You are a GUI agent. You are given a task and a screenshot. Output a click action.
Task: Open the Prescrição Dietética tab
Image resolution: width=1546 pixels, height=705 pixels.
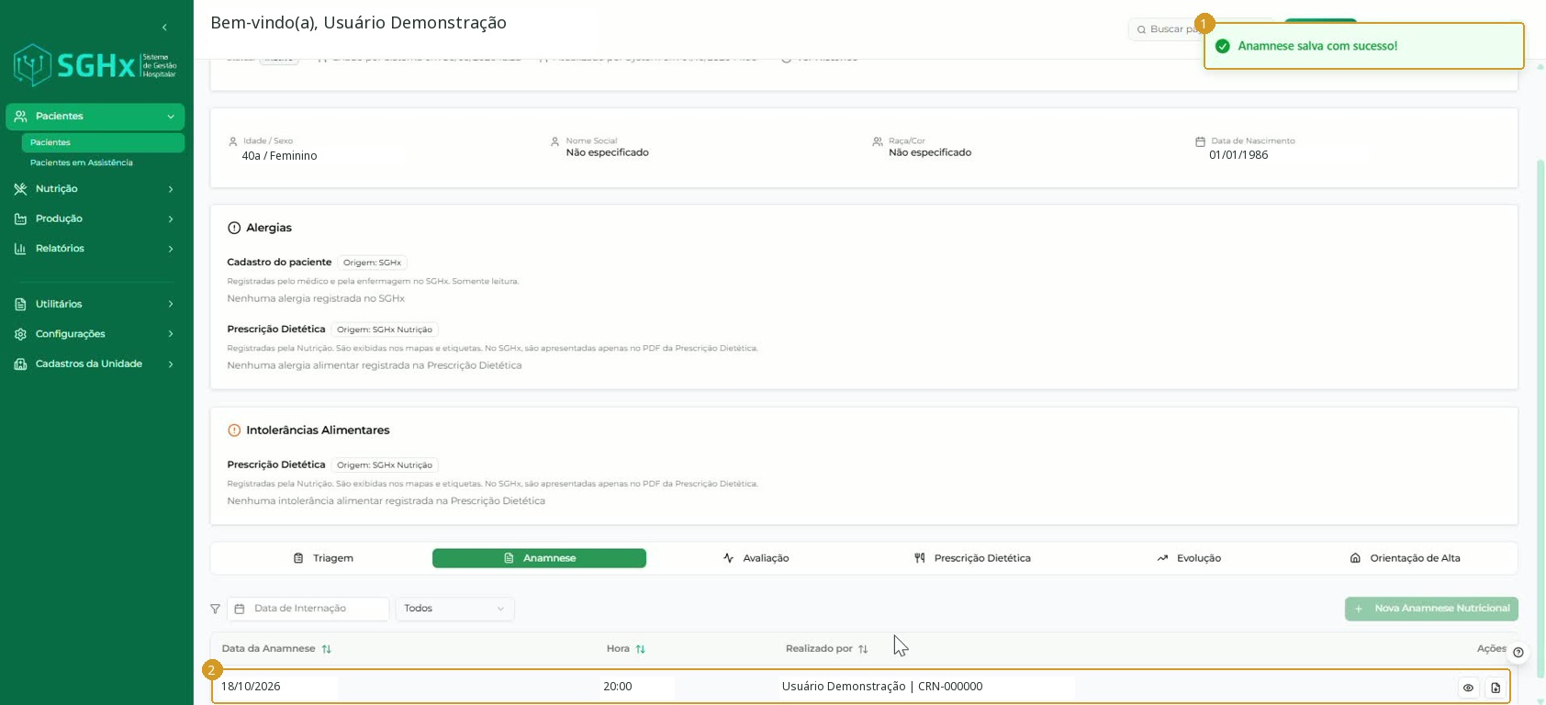972,558
